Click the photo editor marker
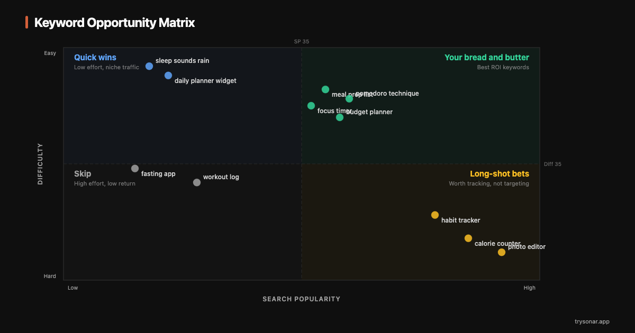Screen dimensions: 635x333 pos(501,252)
